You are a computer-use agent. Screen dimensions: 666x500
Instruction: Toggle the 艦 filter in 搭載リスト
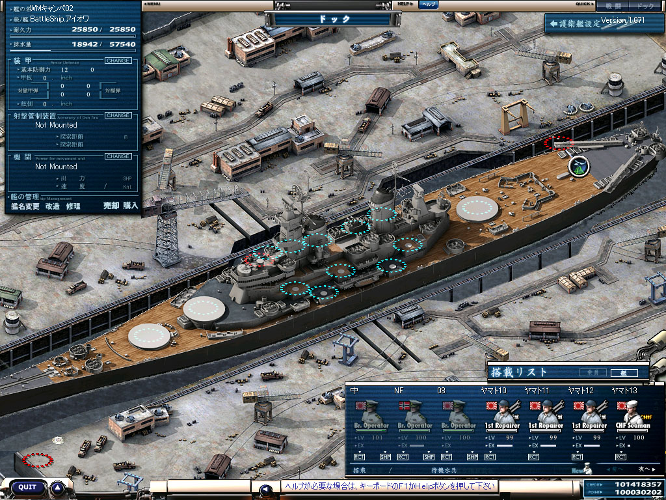624,373
